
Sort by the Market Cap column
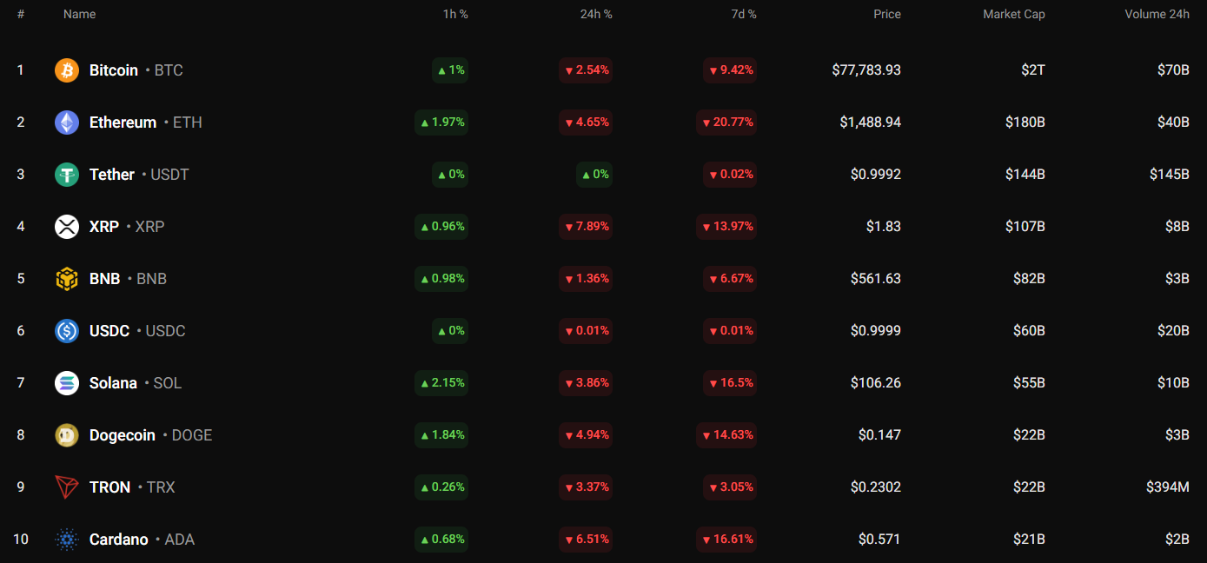[1013, 15]
